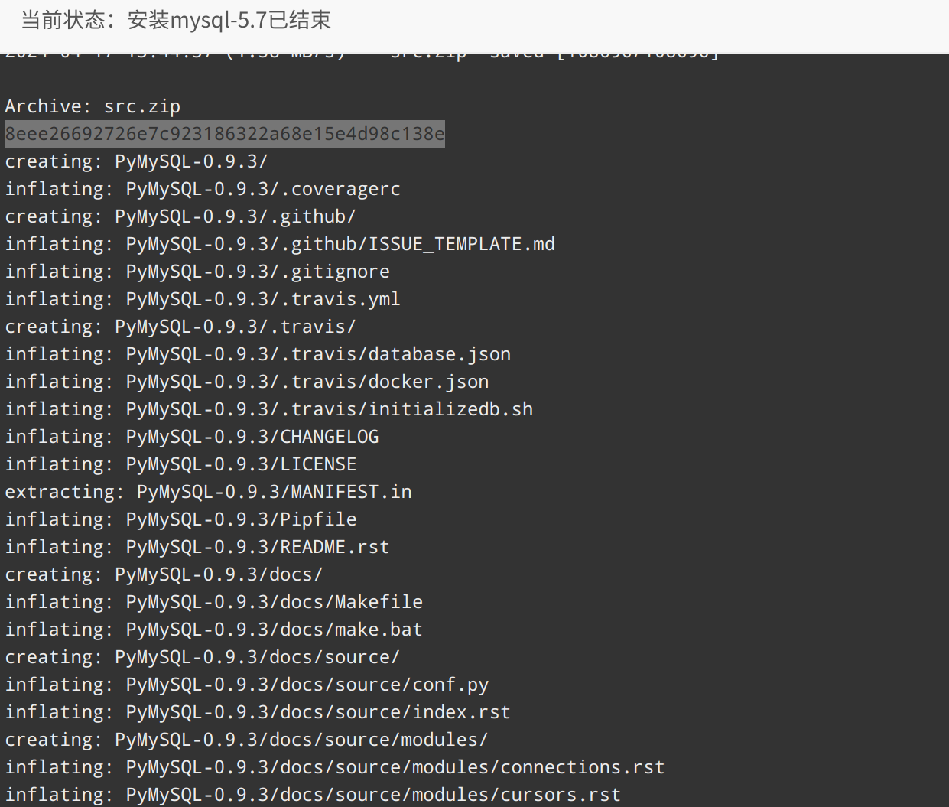Click the '.travis/docker.json' log line

247,382
